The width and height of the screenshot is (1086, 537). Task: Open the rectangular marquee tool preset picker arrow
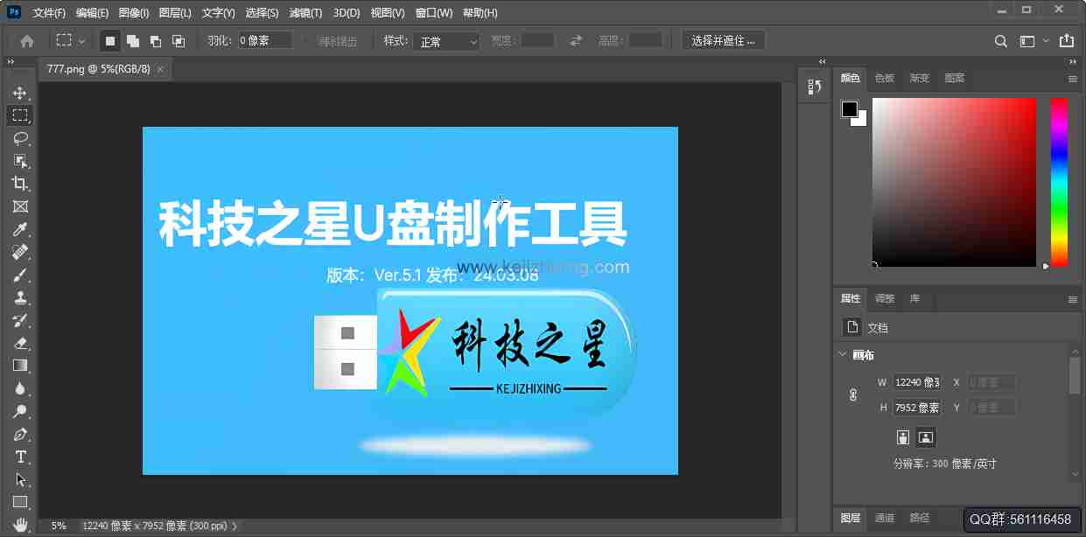click(x=81, y=39)
